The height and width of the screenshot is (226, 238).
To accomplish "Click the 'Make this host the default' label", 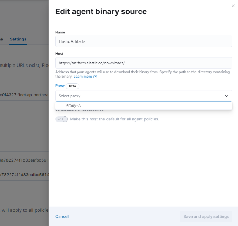I will [x=114, y=119].
